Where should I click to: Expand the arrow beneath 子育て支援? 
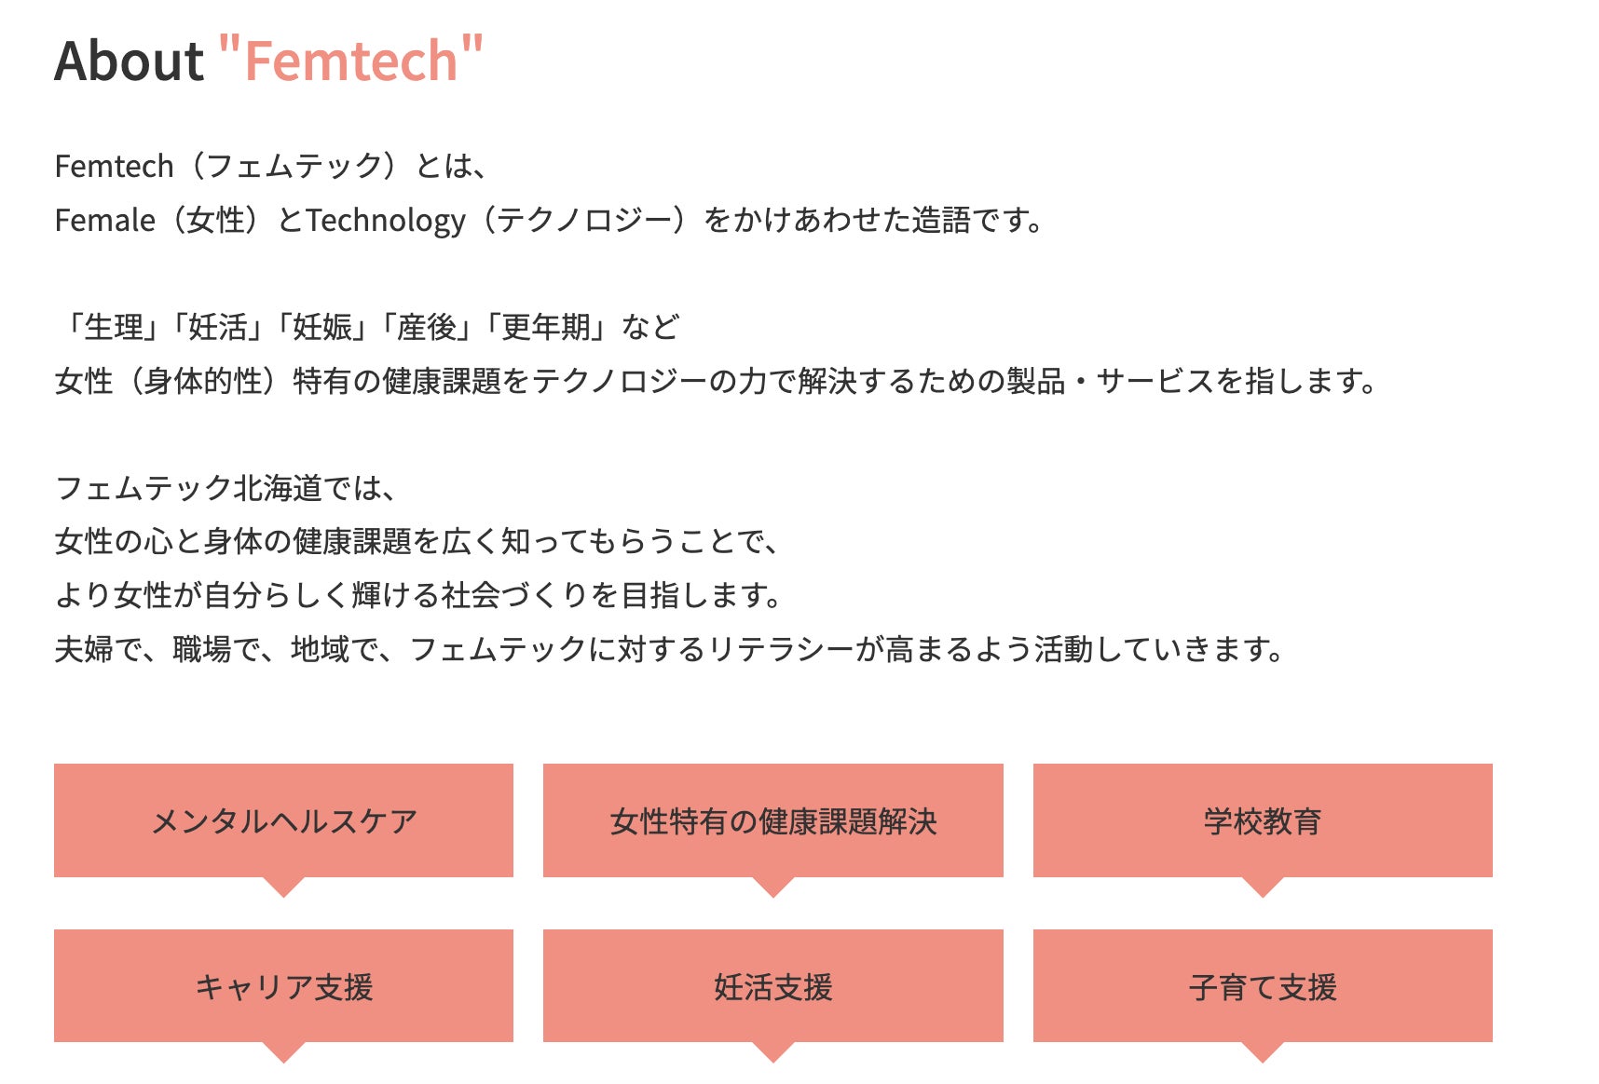[1263, 1051]
